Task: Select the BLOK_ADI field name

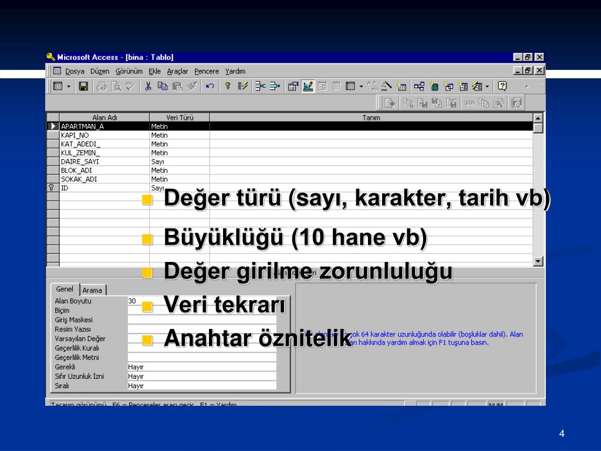Action: point(76,171)
